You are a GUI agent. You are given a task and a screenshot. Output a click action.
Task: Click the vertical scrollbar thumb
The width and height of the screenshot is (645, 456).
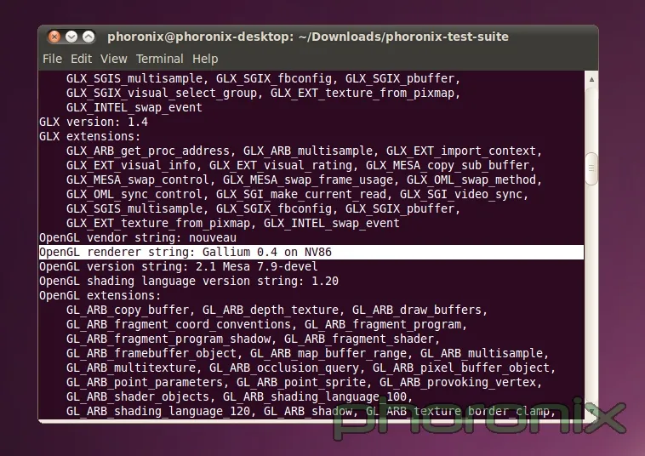591,168
